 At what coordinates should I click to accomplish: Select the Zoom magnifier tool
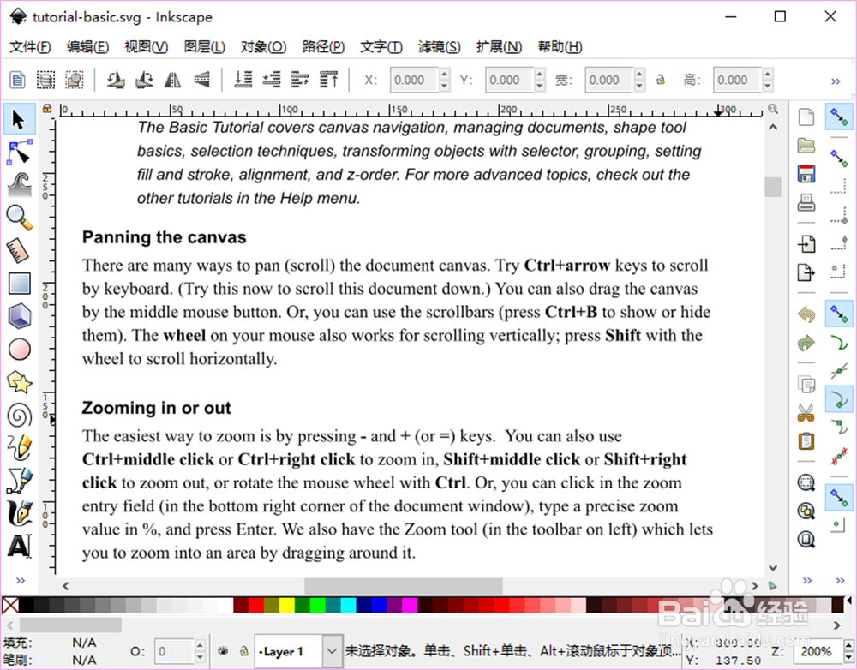[x=19, y=218]
